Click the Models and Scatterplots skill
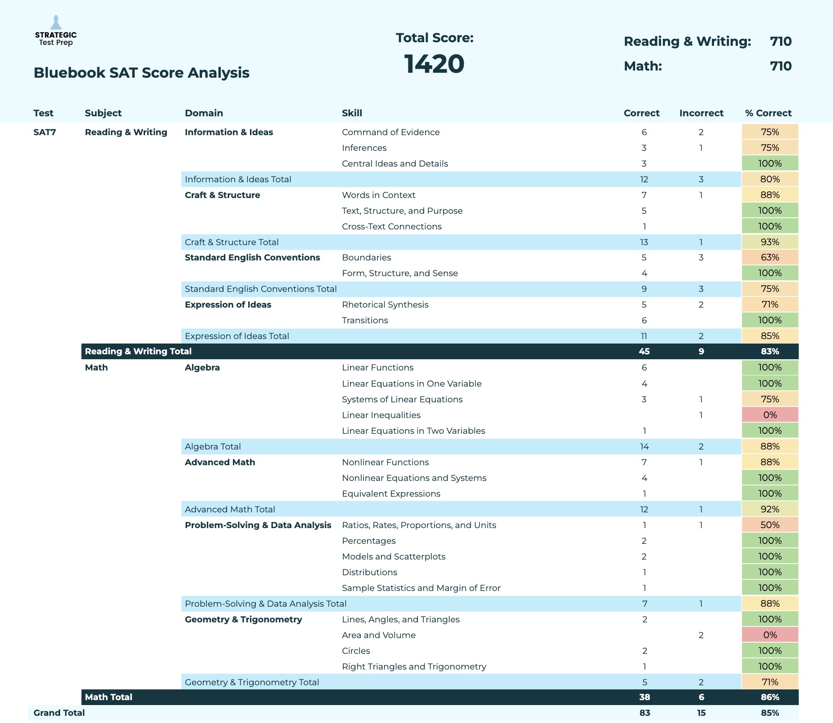833x723 pixels. tap(394, 556)
